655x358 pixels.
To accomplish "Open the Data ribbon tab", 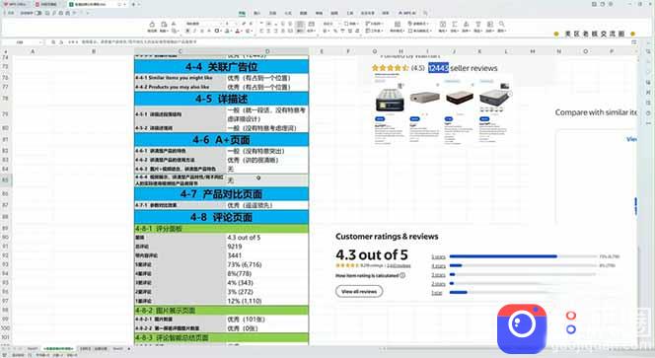I will [x=304, y=14].
